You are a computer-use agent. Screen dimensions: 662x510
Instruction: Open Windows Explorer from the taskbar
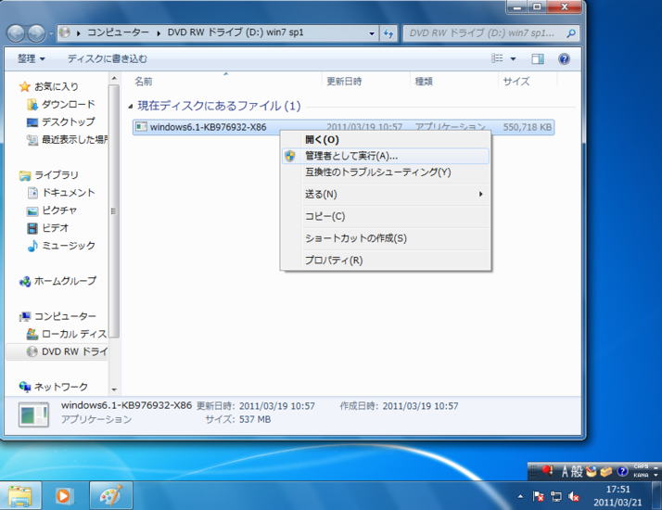[x=20, y=496]
